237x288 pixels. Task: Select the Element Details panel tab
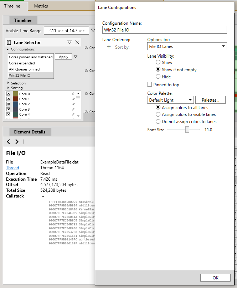(30, 132)
